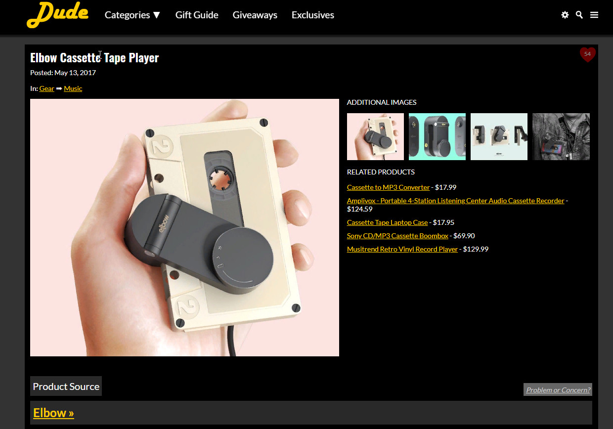Expand the Categories dropdown menu

pos(132,15)
